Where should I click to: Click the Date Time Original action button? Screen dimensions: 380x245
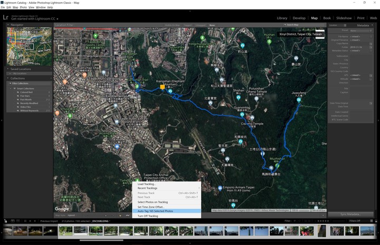click(371, 103)
